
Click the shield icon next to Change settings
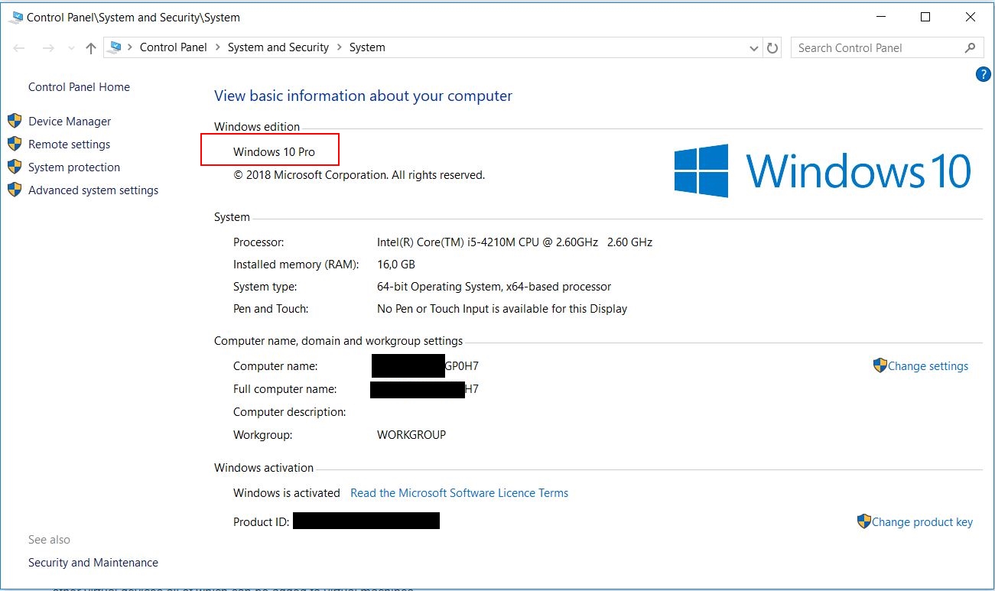coord(880,365)
